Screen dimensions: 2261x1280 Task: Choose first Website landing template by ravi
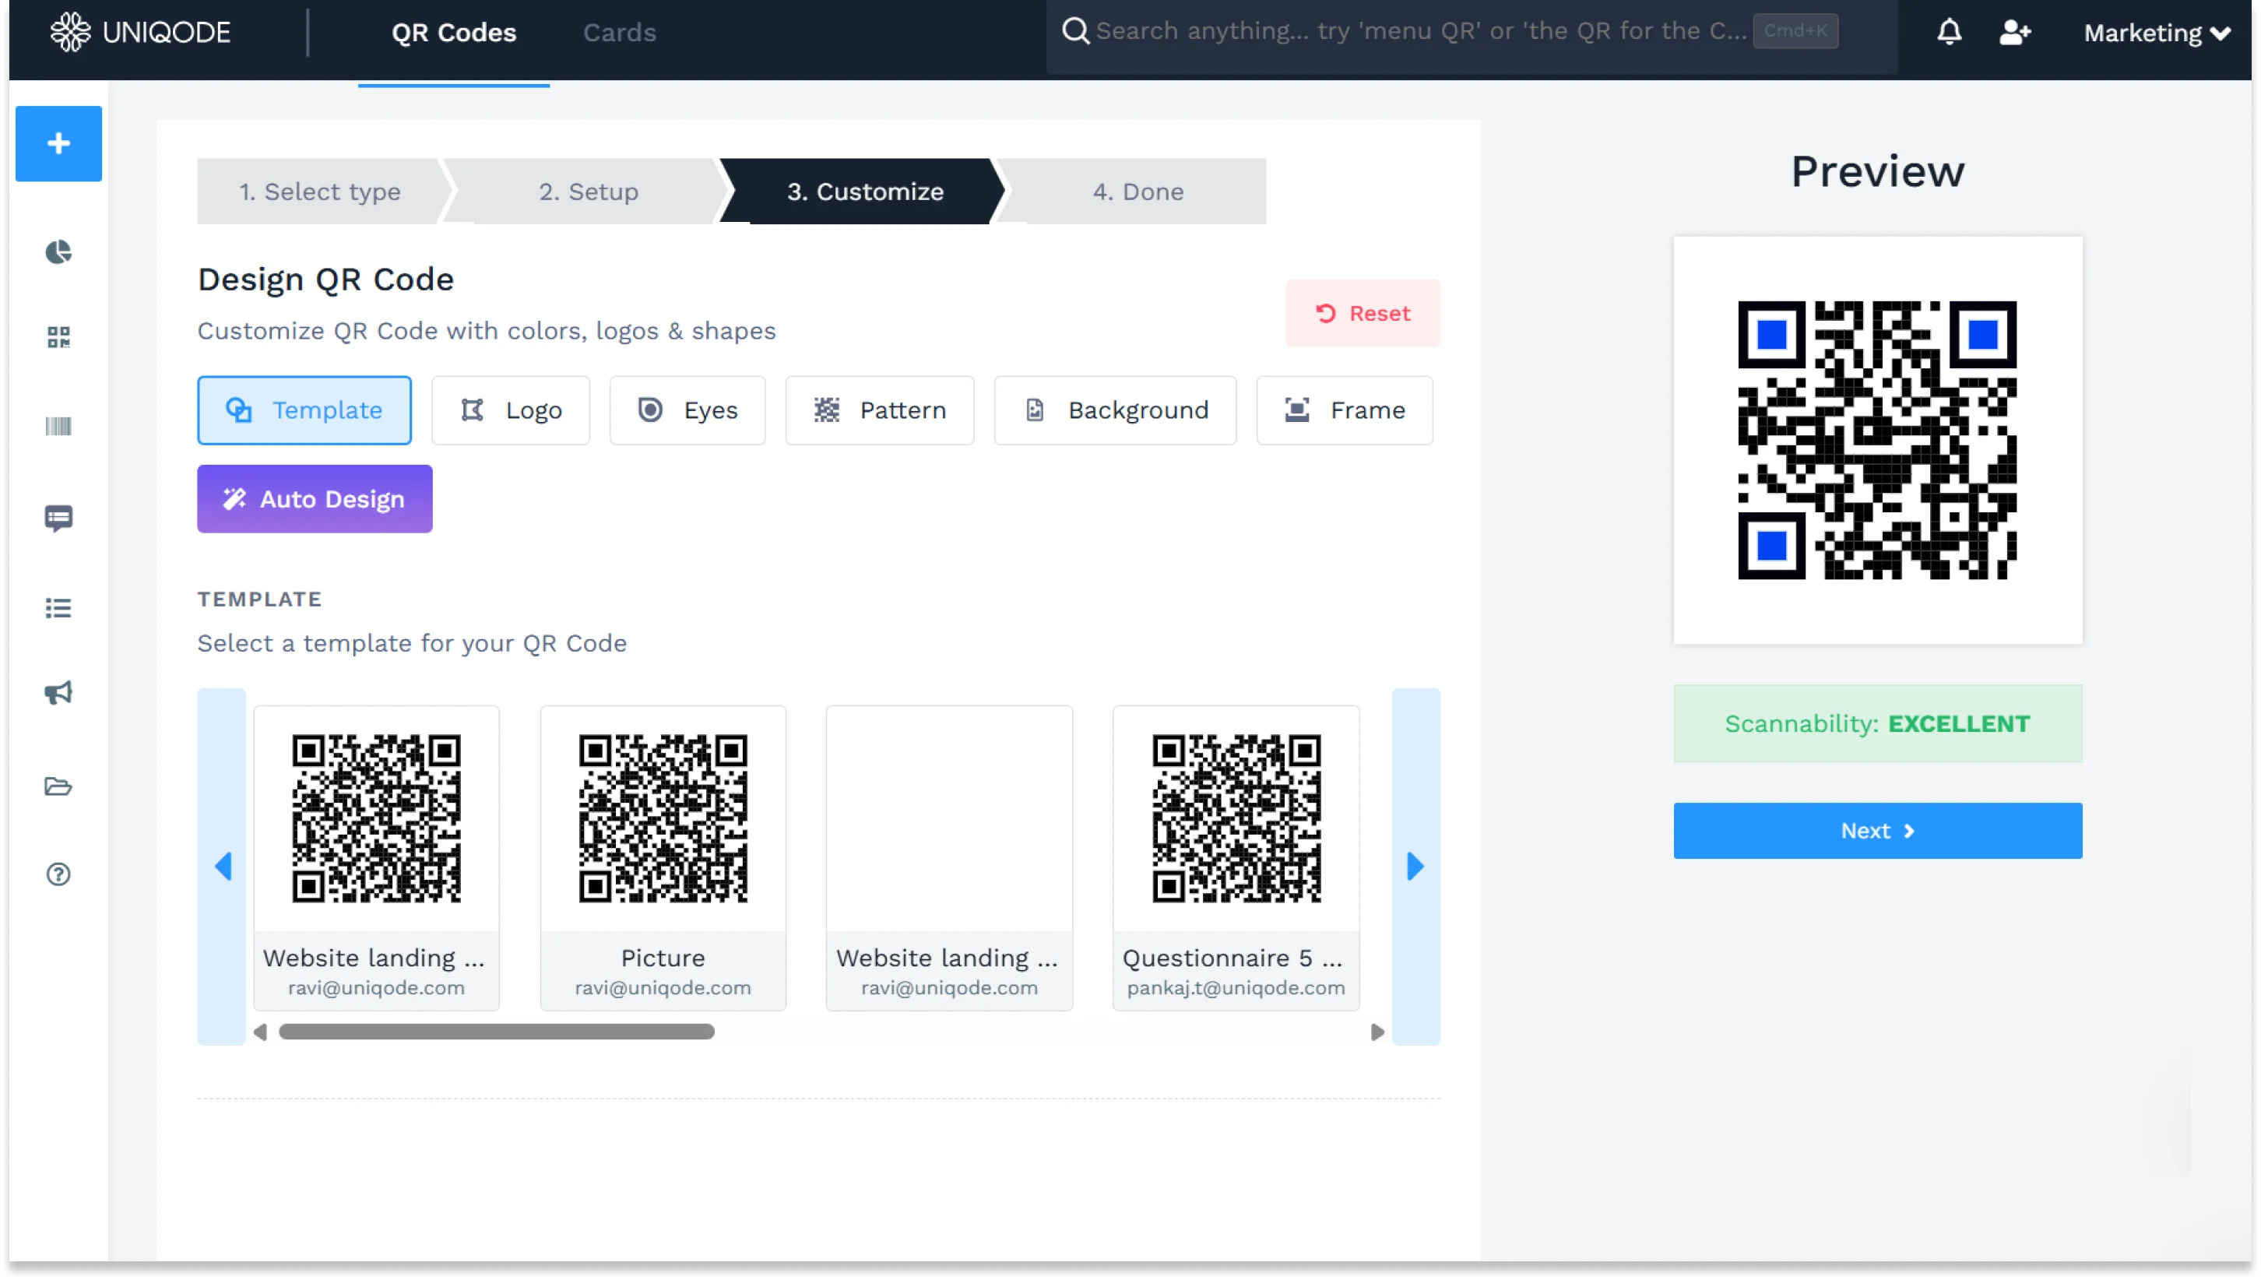(376, 857)
